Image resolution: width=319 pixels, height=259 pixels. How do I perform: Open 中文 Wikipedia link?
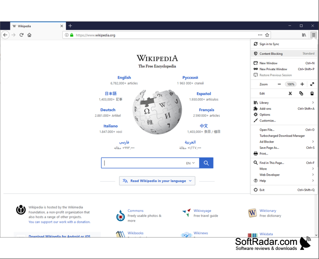(x=204, y=126)
